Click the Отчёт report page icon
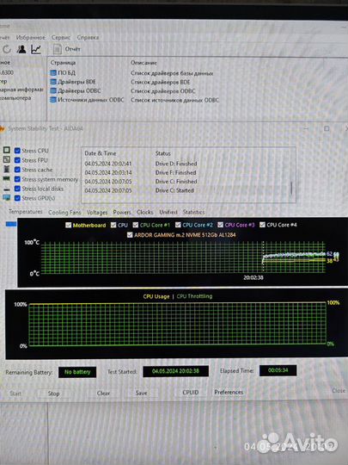 (58, 49)
